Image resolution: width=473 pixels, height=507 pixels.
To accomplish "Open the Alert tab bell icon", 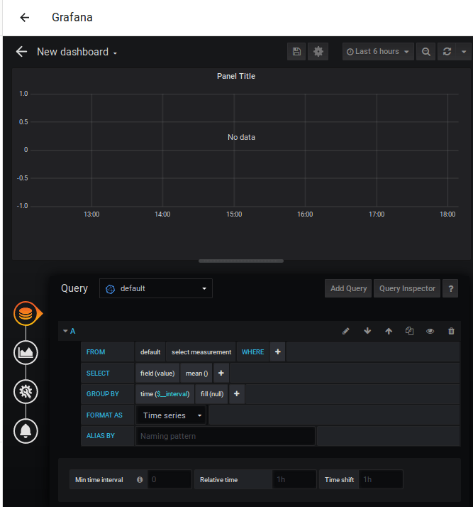I will (x=26, y=430).
